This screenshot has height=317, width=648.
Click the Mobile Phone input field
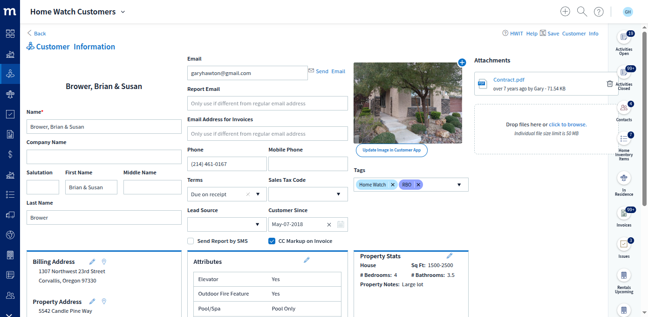click(x=308, y=164)
